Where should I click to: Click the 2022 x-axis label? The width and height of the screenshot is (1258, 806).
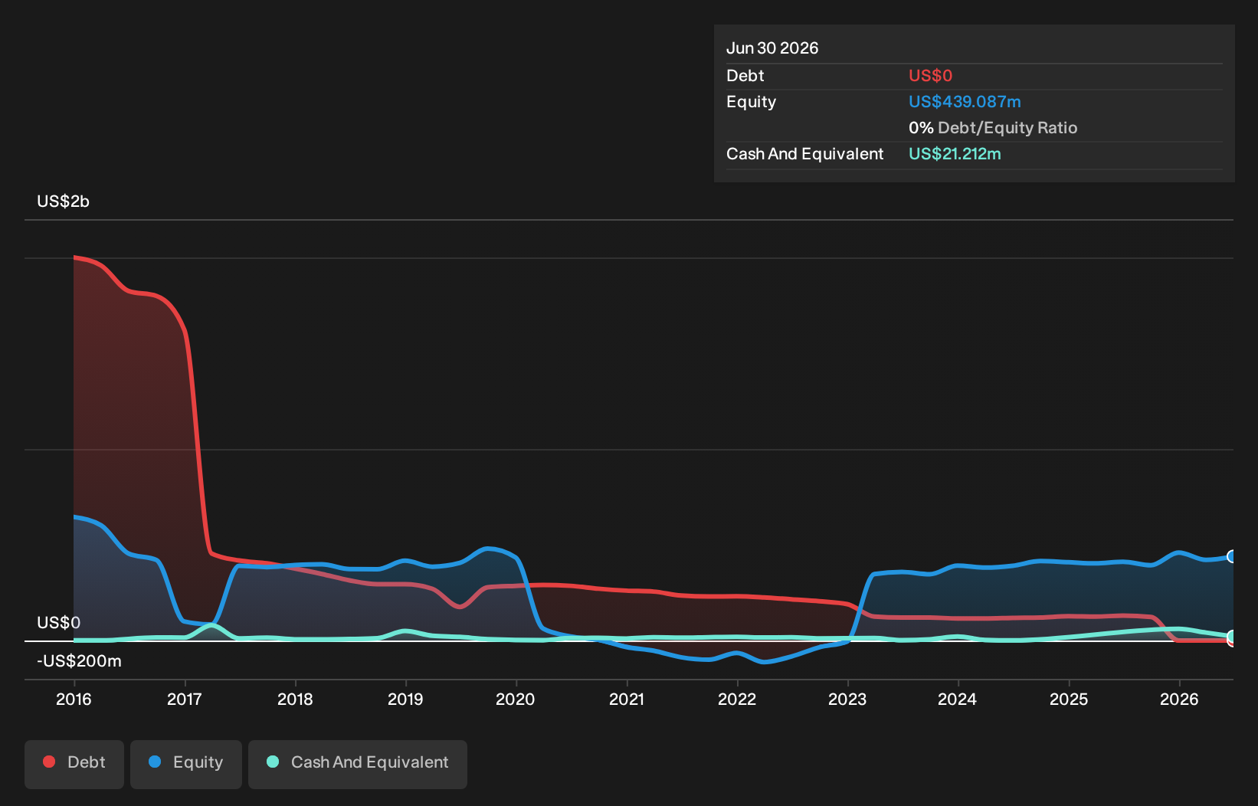coord(737,699)
